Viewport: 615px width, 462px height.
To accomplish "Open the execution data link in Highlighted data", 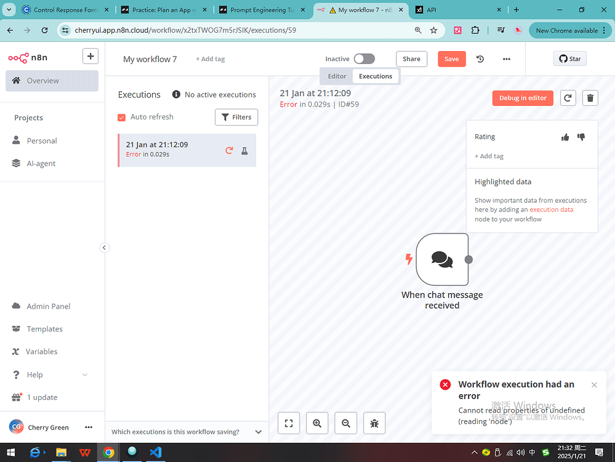I will [551, 209].
